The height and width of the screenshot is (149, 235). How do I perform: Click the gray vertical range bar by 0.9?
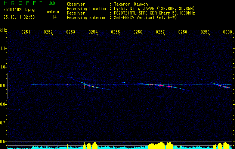point(7,86)
